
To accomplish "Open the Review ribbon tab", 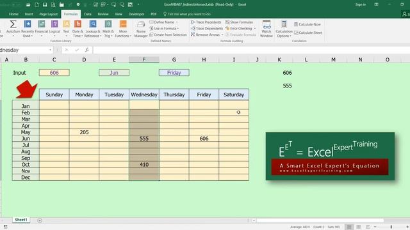I will (x=103, y=14).
